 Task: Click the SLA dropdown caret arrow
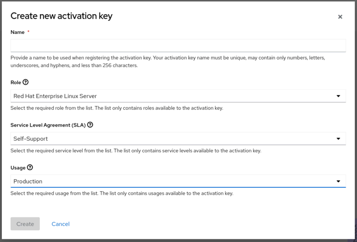(x=338, y=139)
